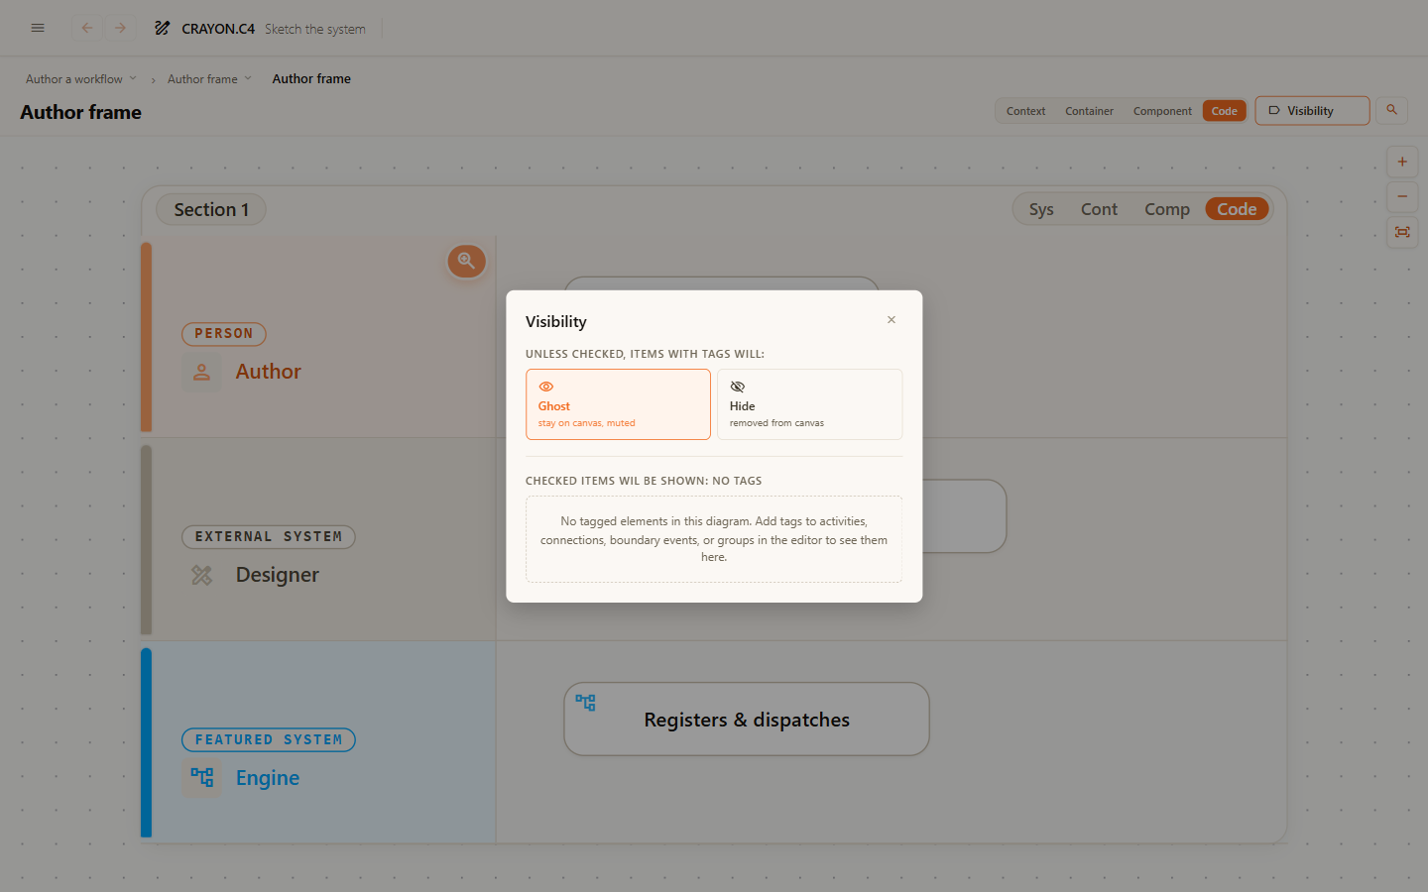Click the CRAYON.C4 pencil logo icon
The image size is (1428, 892).
pos(162,28)
